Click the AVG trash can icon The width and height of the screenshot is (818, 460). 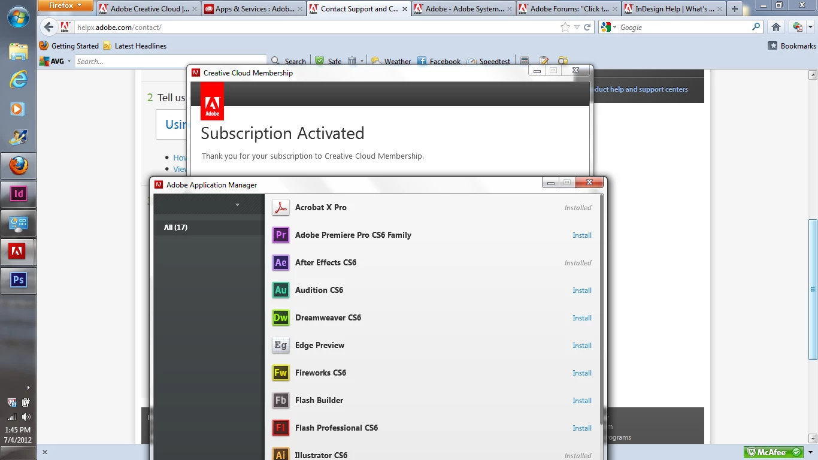coord(352,61)
